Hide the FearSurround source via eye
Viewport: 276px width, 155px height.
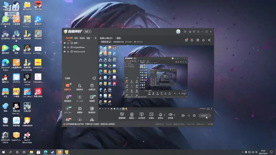[65, 52]
